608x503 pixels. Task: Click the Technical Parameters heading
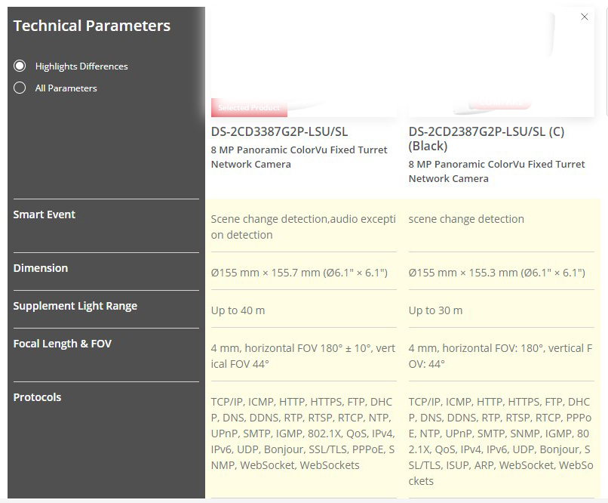tap(92, 26)
